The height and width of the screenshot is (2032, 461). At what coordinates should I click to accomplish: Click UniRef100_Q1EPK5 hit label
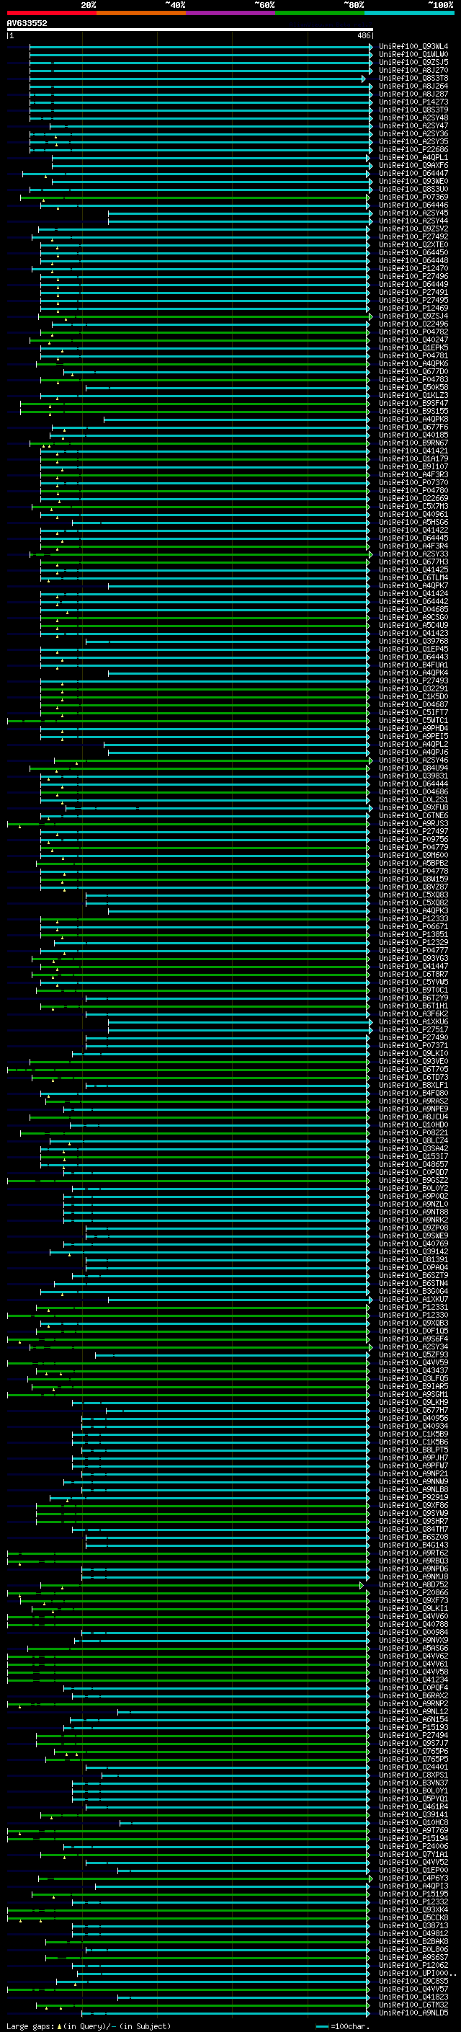click(413, 348)
